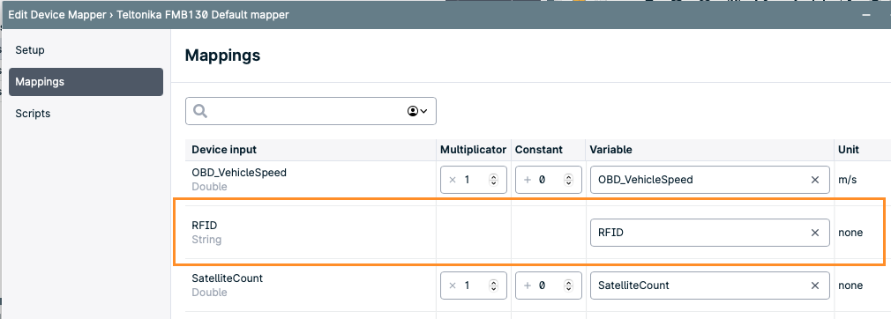This screenshot has width=891, height=319.
Task: Clear the OBD_VehicleSpeed variable field
Action: [815, 180]
